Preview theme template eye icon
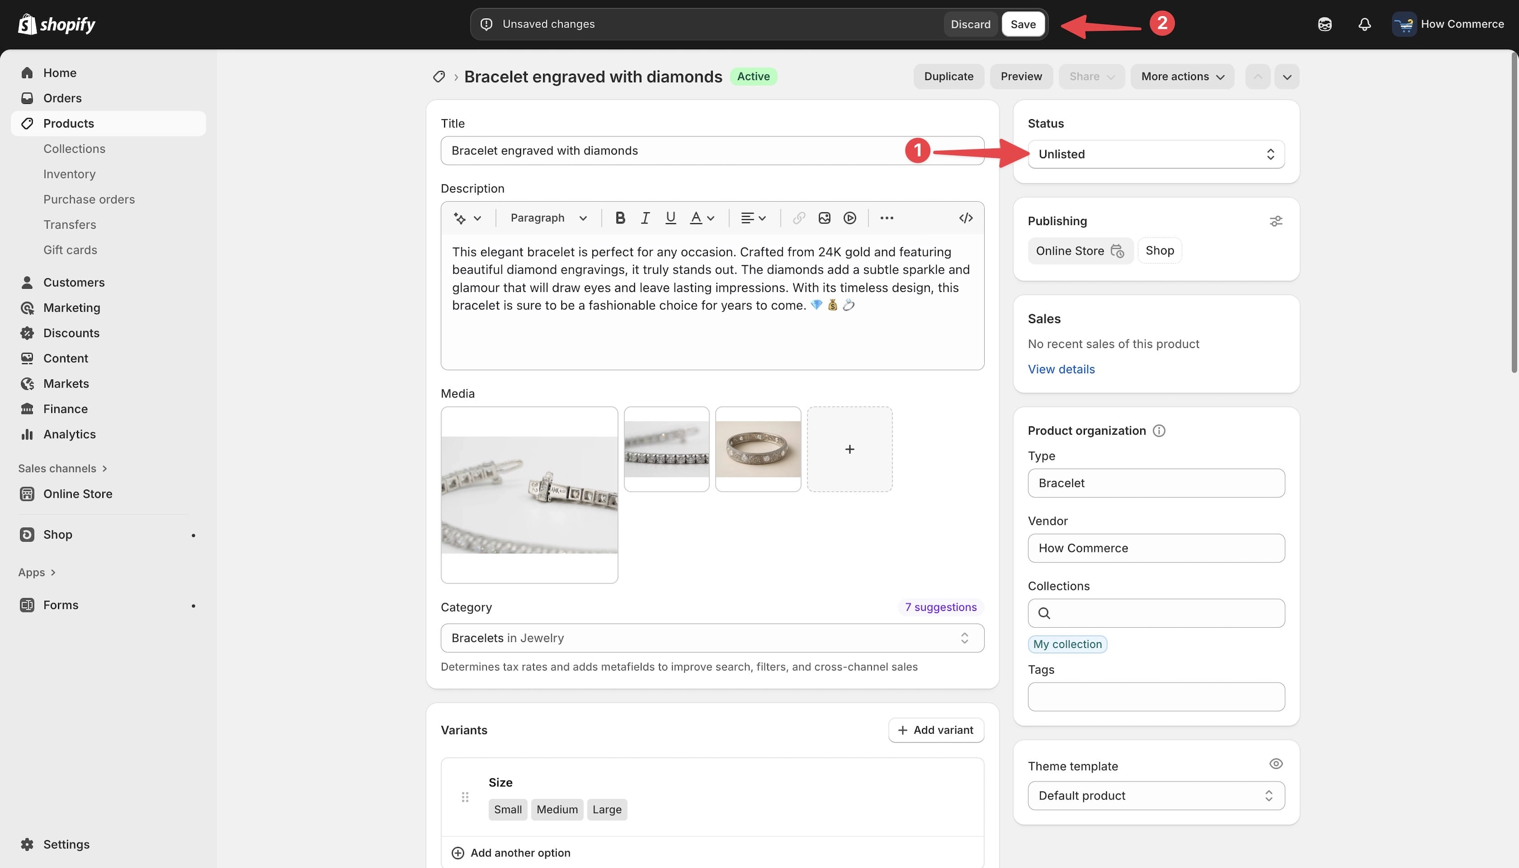 pyautogui.click(x=1275, y=764)
